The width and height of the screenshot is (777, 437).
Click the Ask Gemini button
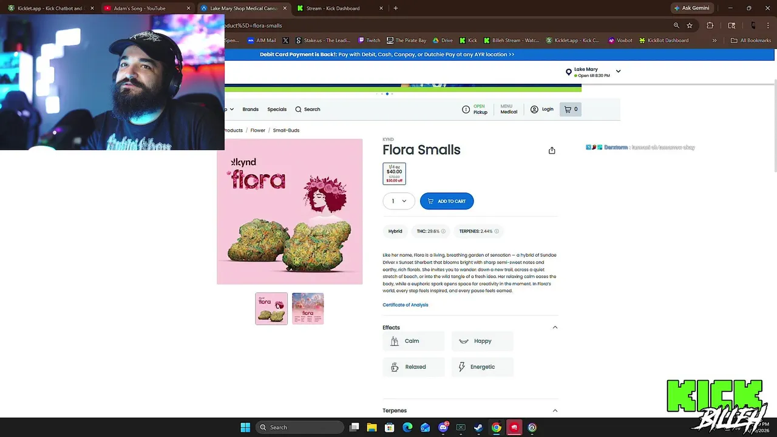coord(691,8)
